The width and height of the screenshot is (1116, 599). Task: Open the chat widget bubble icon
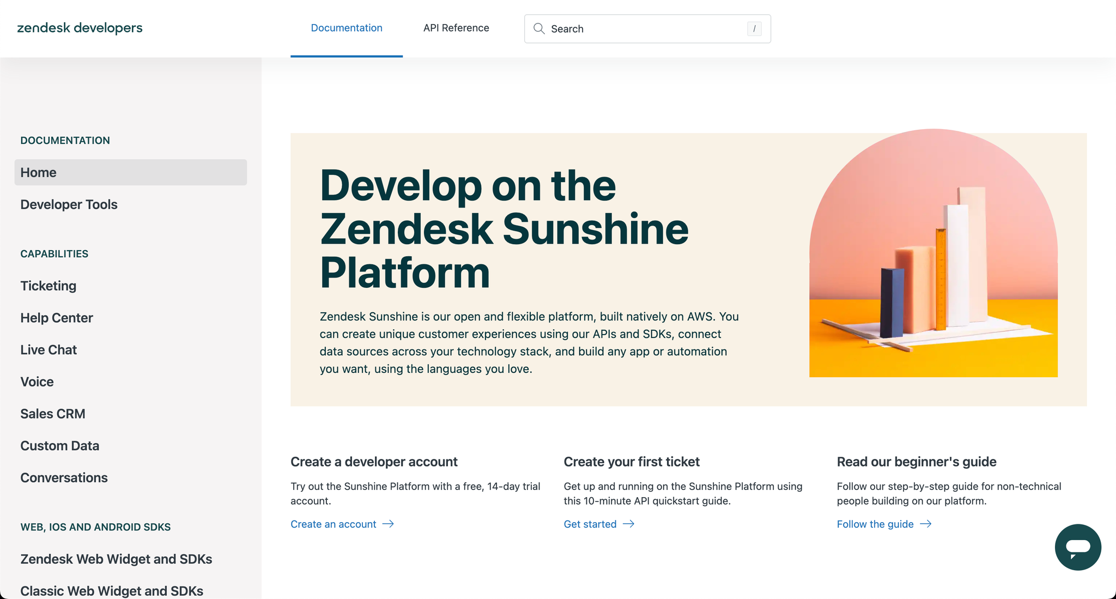coord(1077,547)
